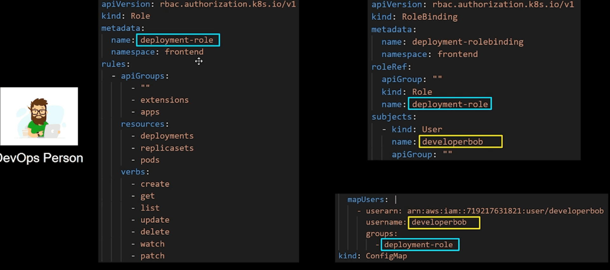Click the deployment-rolebinding name value
Viewport: 610px width, 270px height.
click(x=467, y=42)
